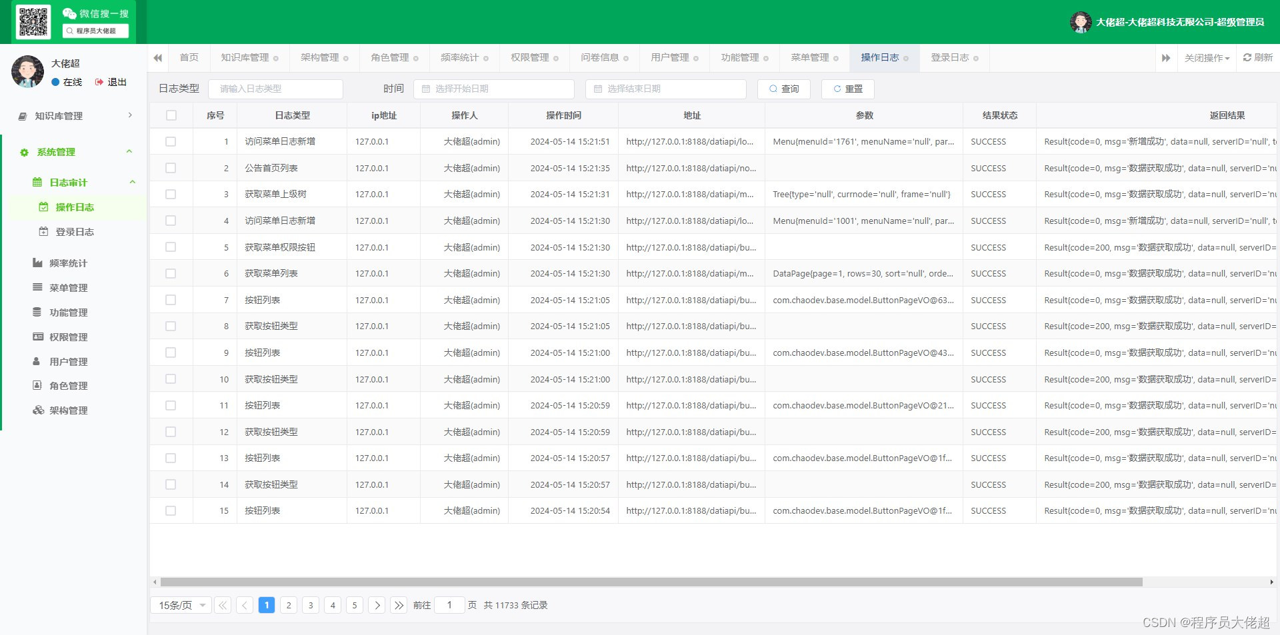Click the 菜单管理 list icon
Screen dimensions: 1280x635
(x=37, y=287)
